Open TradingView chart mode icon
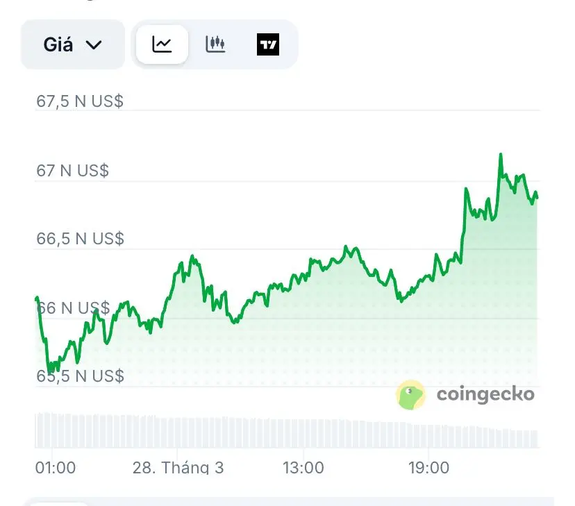575x506 pixels. click(268, 45)
